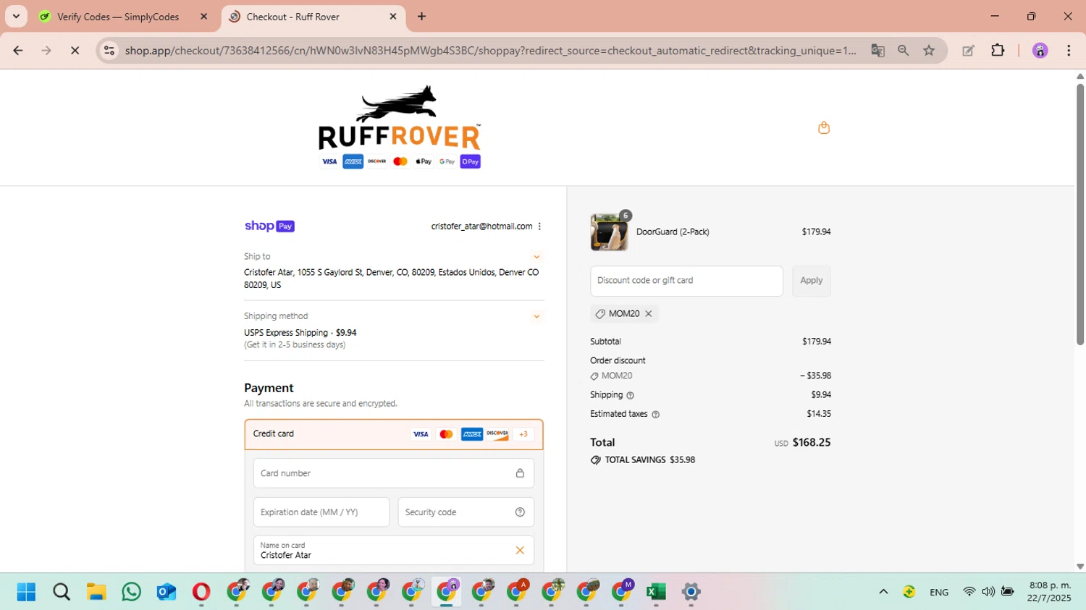1086x610 pixels.
Task: Open the shopping bag cart icon
Action: click(x=823, y=128)
